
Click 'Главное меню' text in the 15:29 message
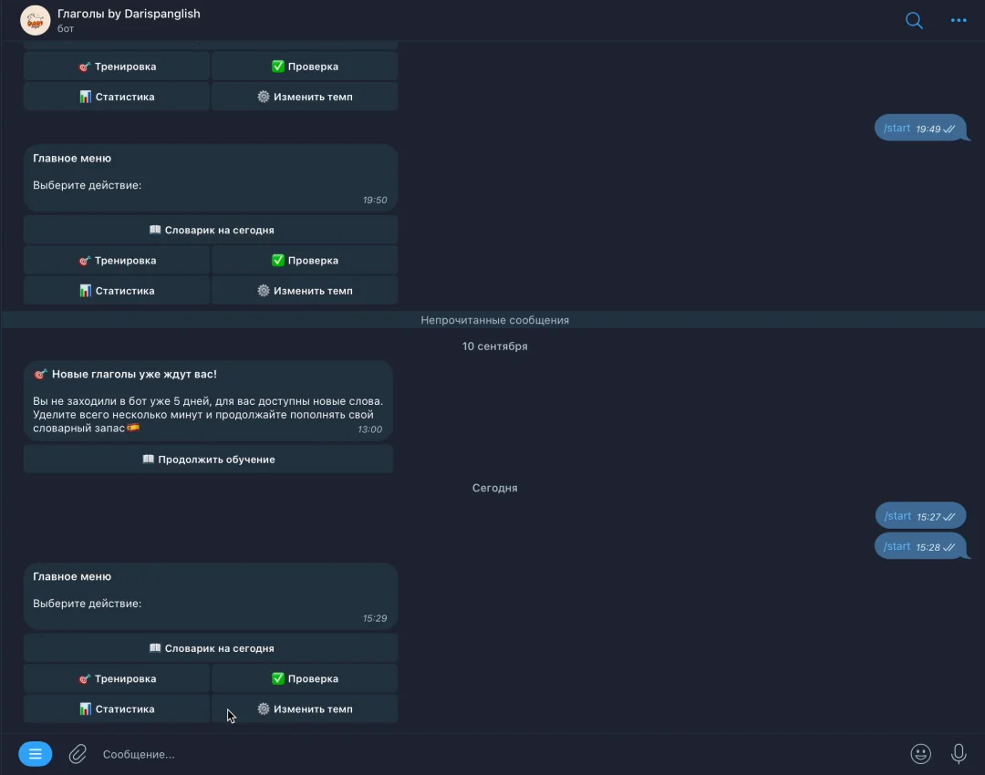click(72, 576)
